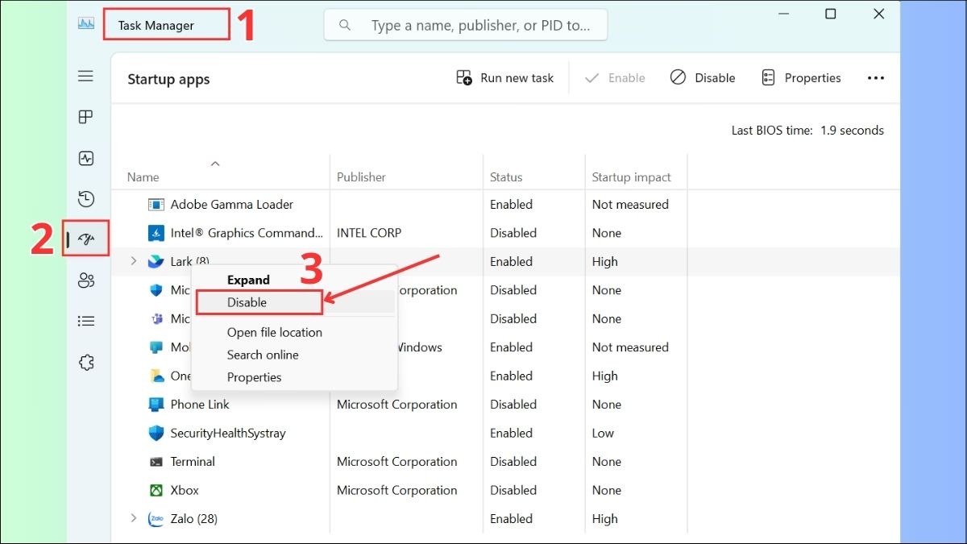This screenshot has height=544, width=967.
Task: Select the Startup apps sidebar icon
Action: point(86,239)
